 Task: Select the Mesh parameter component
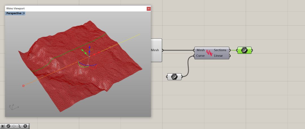coord(156,50)
